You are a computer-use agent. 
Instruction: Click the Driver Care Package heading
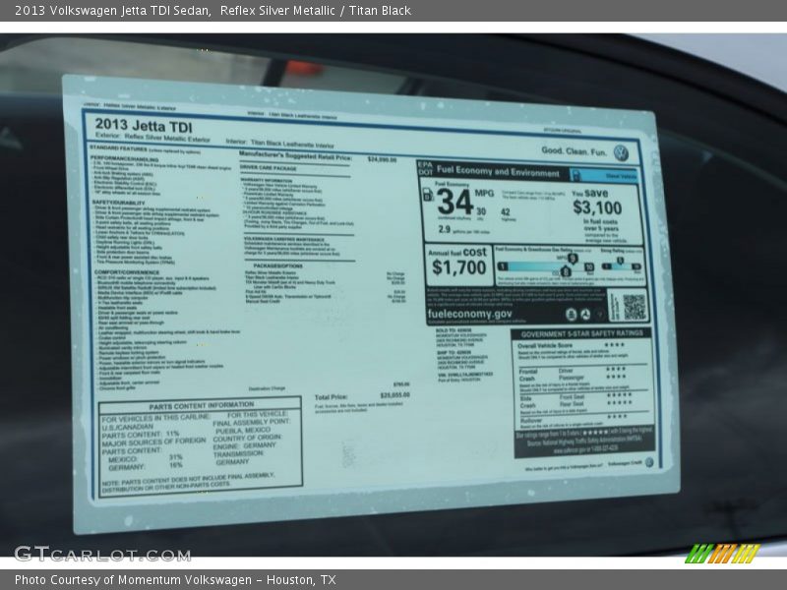pos(268,167)
